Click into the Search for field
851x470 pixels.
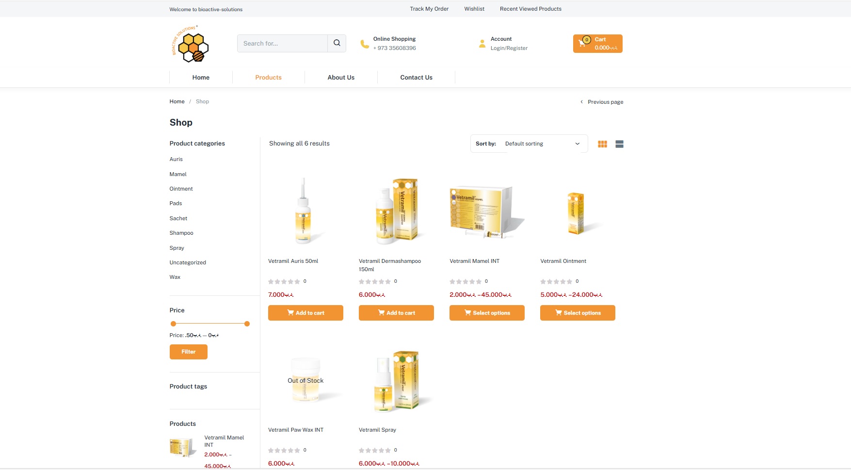282,43
